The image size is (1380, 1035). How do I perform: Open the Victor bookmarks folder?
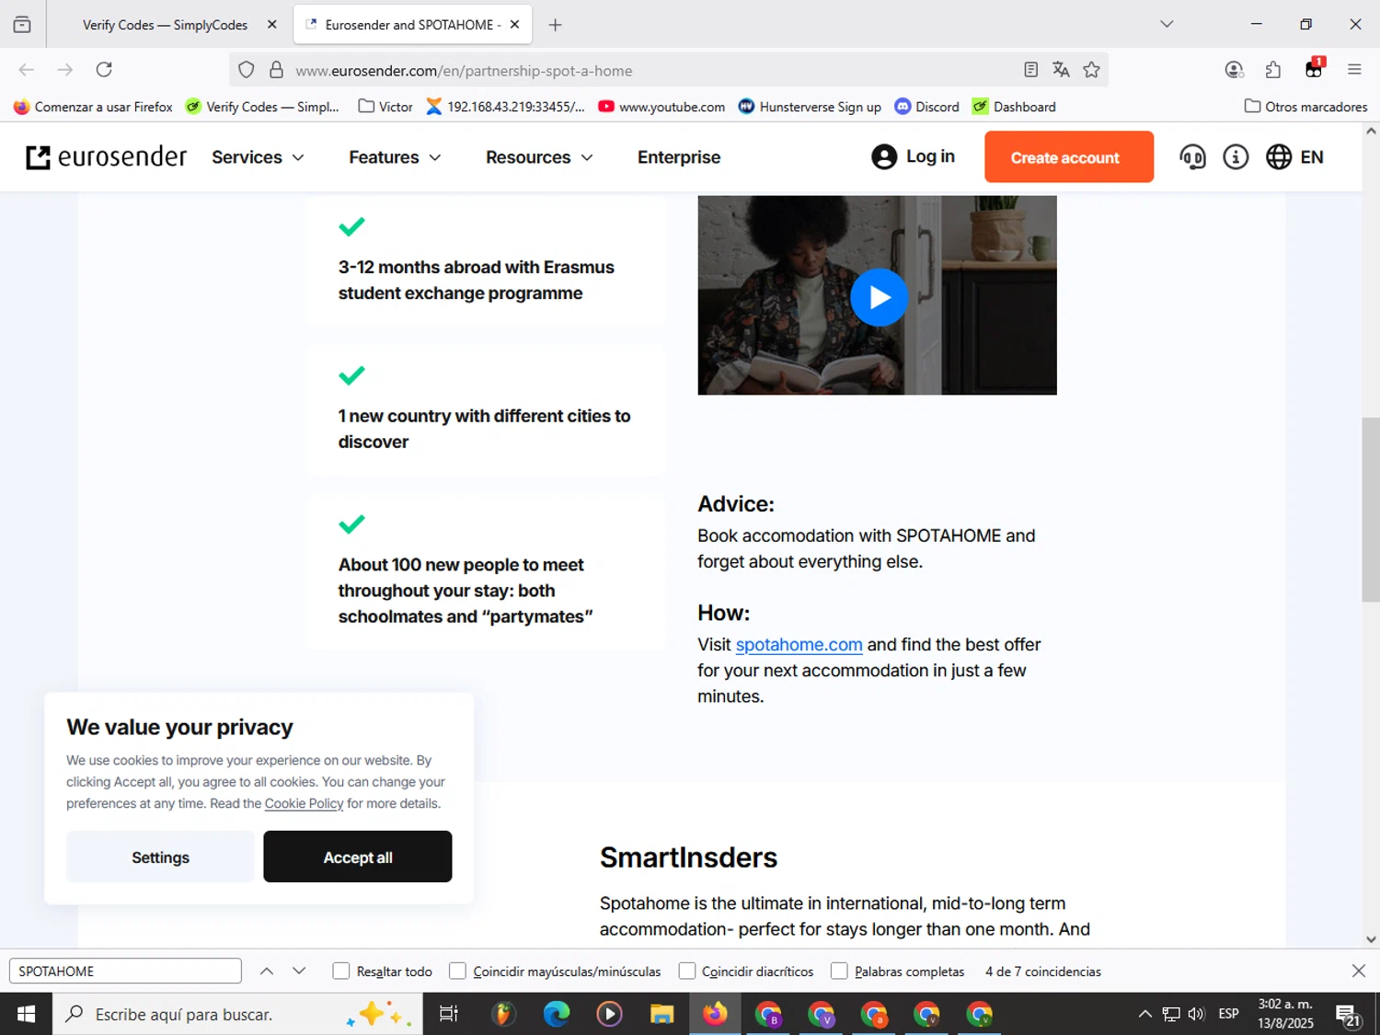[385, 107]
